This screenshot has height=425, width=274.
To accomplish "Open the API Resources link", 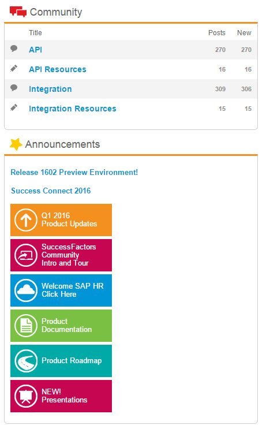I will [58, 69].
